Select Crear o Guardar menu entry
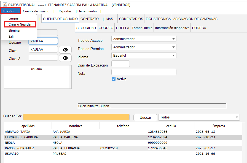 click(20, 24)
